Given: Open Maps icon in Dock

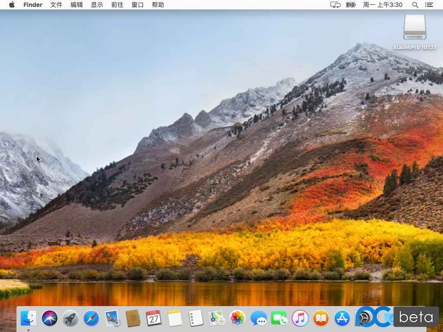Looking at the screenshot, I should (216, 318).
